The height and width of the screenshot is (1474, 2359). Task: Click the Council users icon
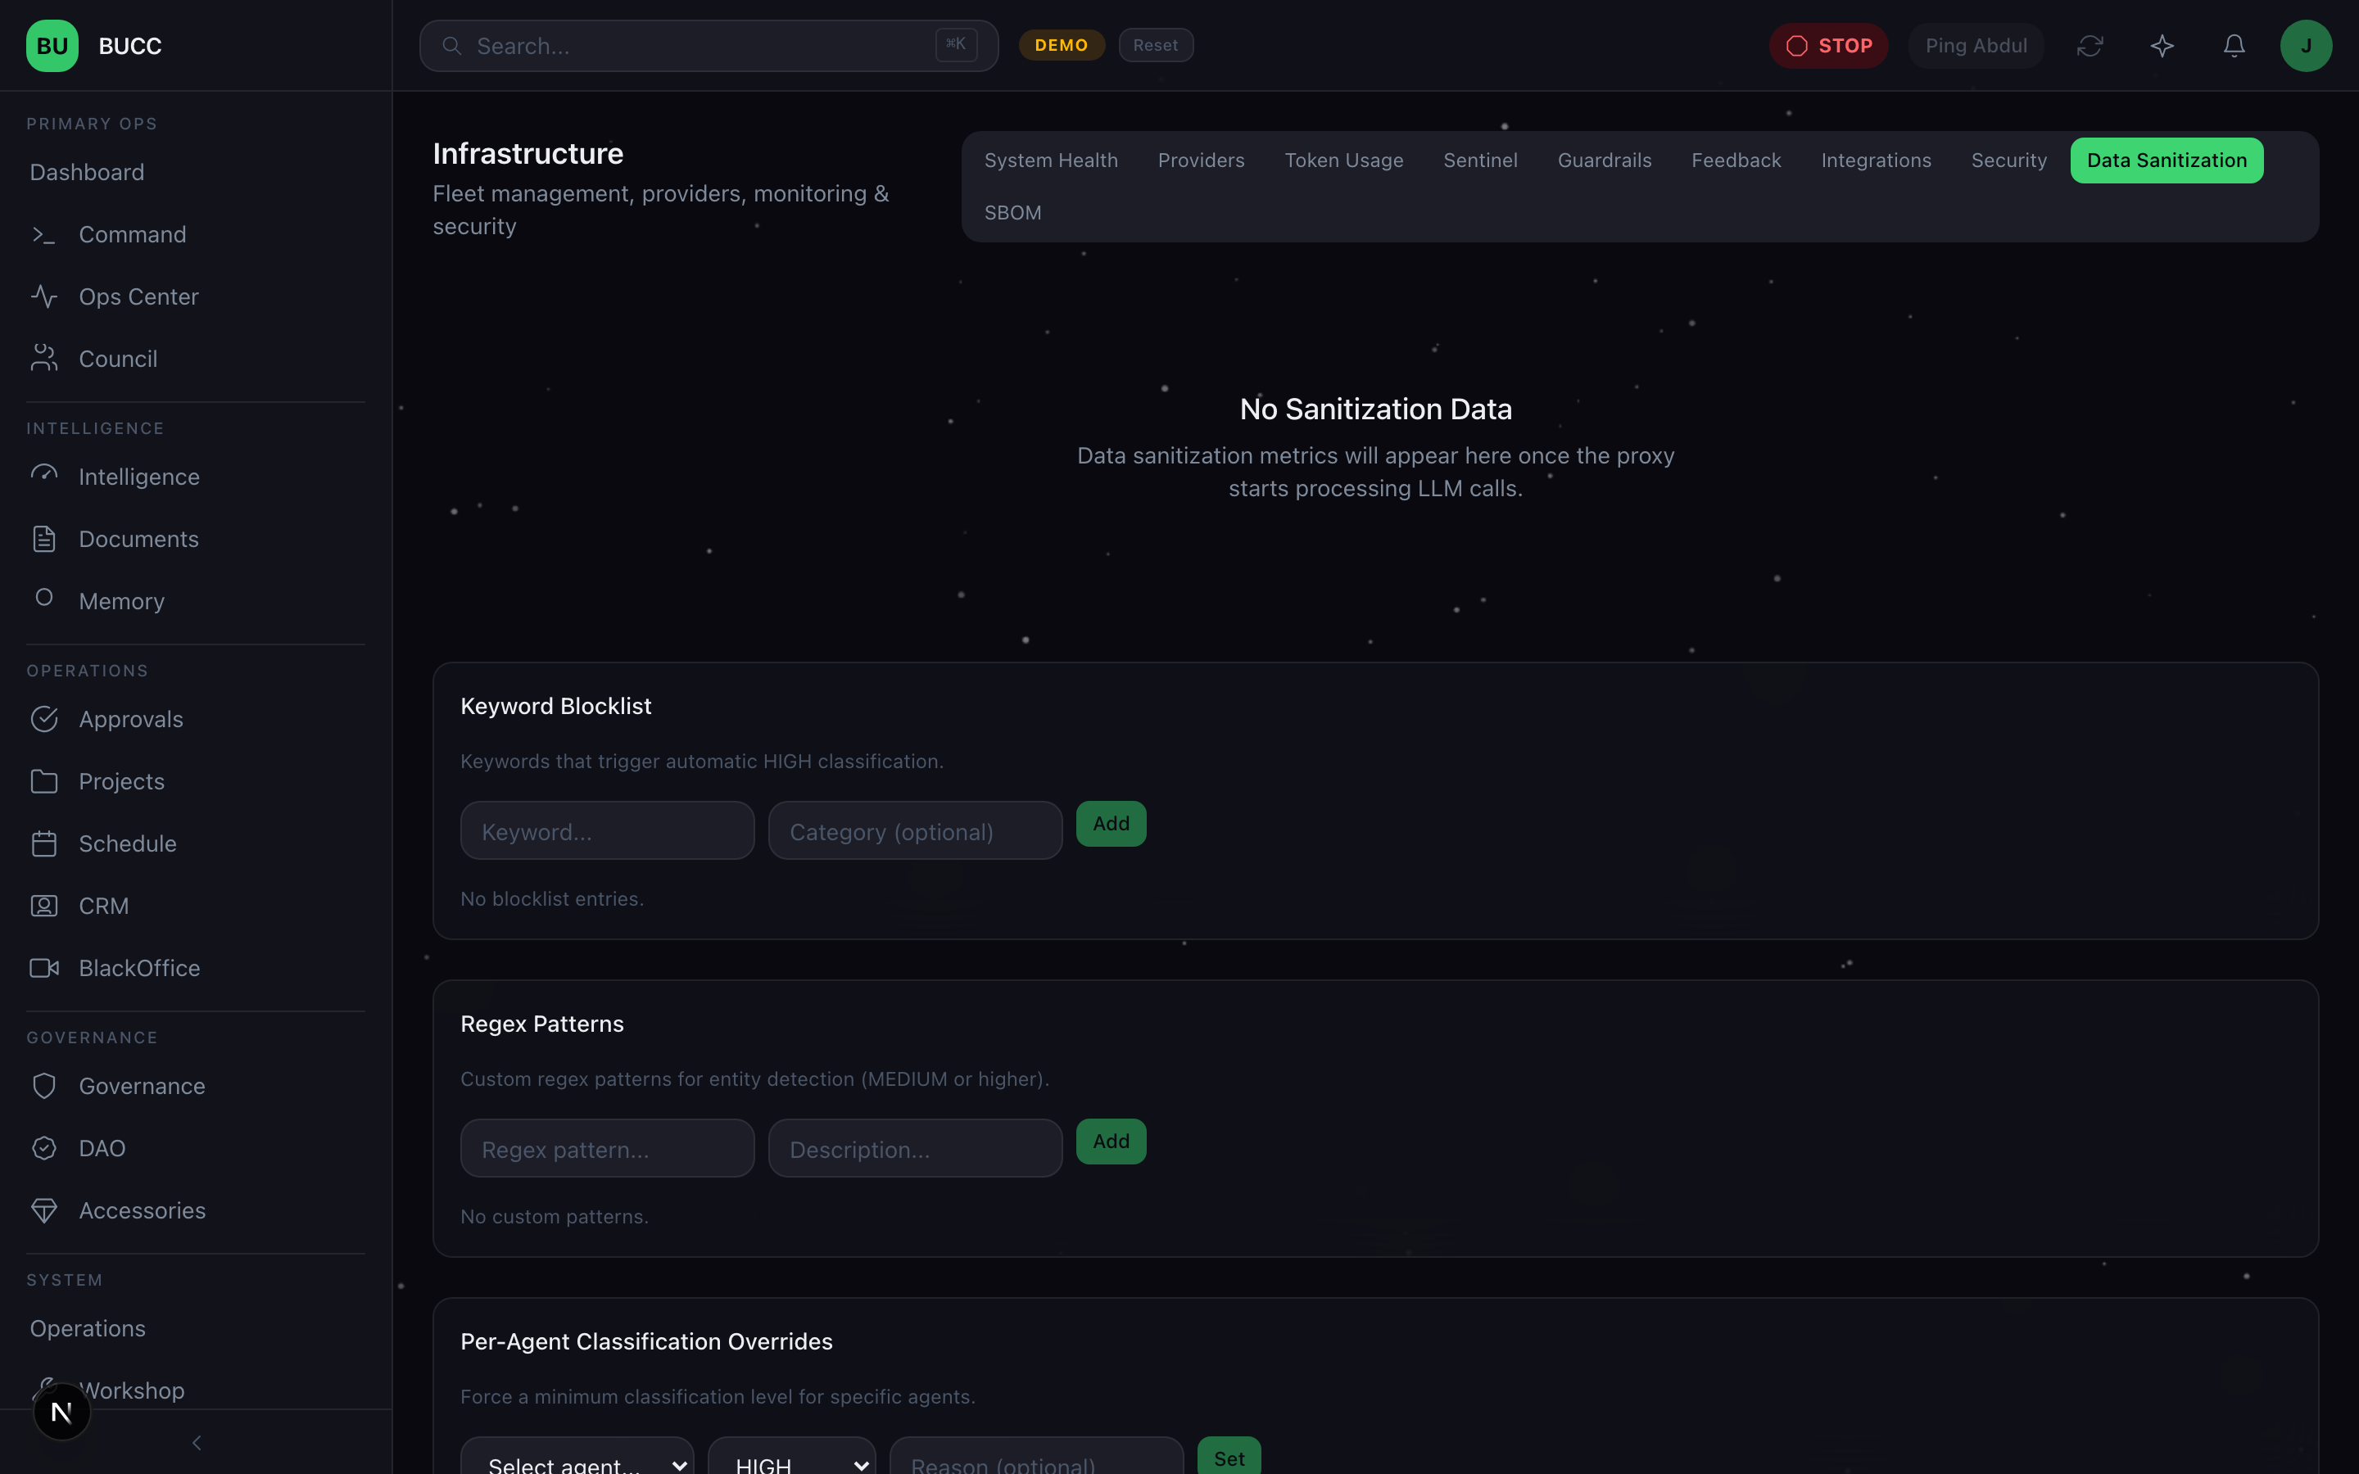[x=44, y=358]
